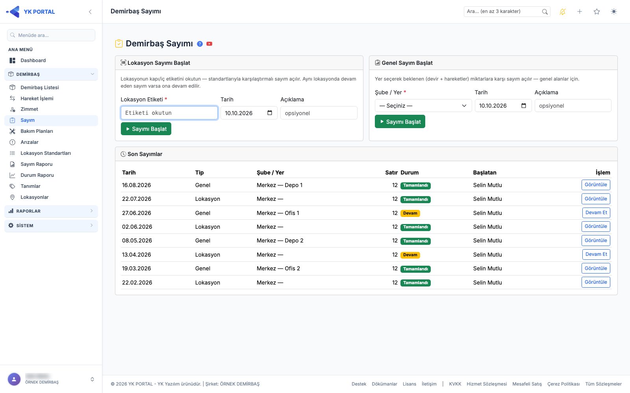Viewport: 630px width, 393px height.
Task: Click Demirbaş Sayımı clipboard title icon
Action: [119, 44]
